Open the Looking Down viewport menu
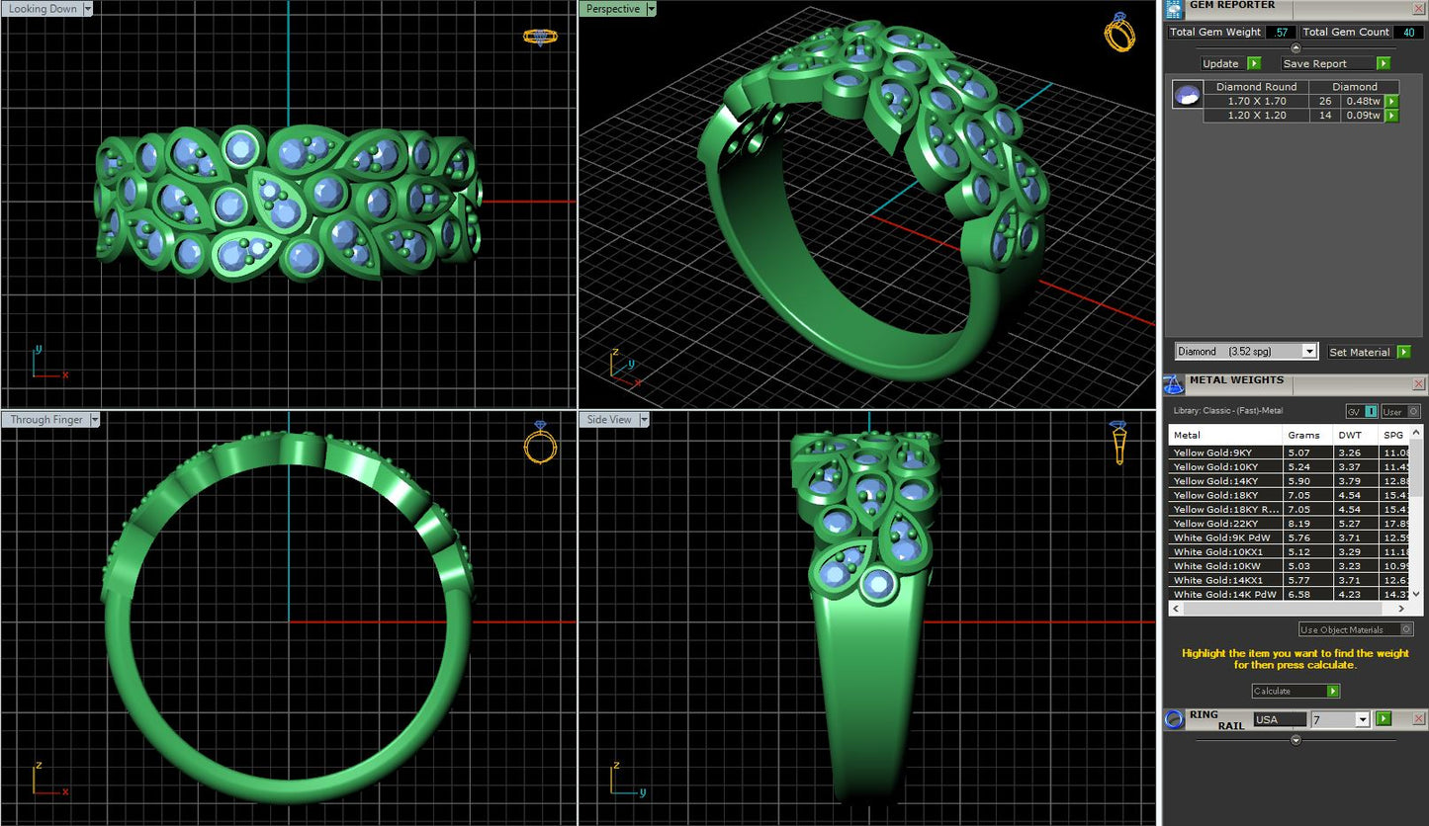The height and width of the screenshot is (826, 1429). (x=87, y=8)
